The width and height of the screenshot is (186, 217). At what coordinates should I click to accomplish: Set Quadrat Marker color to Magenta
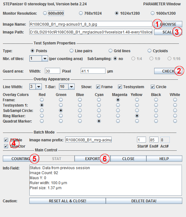click(118, 121)
